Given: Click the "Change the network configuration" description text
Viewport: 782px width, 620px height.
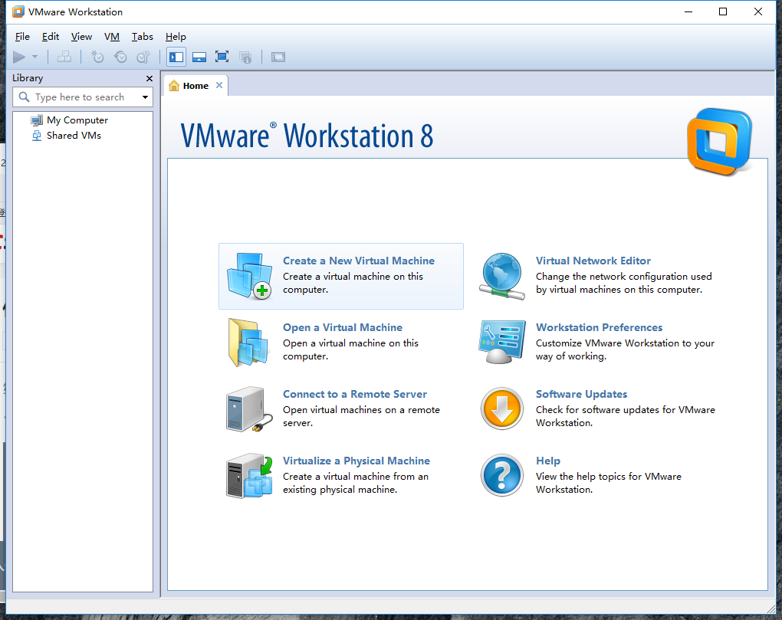Looking at the screenshot, I should (623, 283).
